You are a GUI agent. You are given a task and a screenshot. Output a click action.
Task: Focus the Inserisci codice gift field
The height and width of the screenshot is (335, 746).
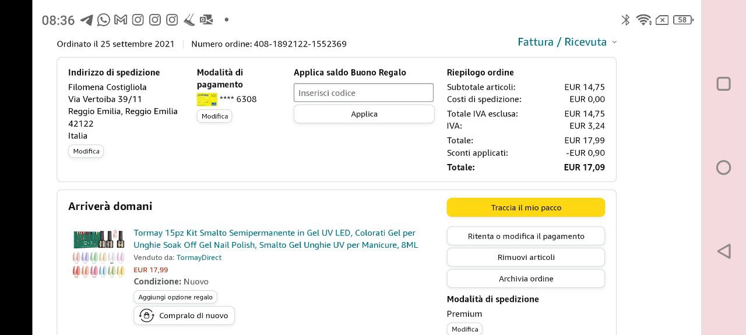pos(364,93)
